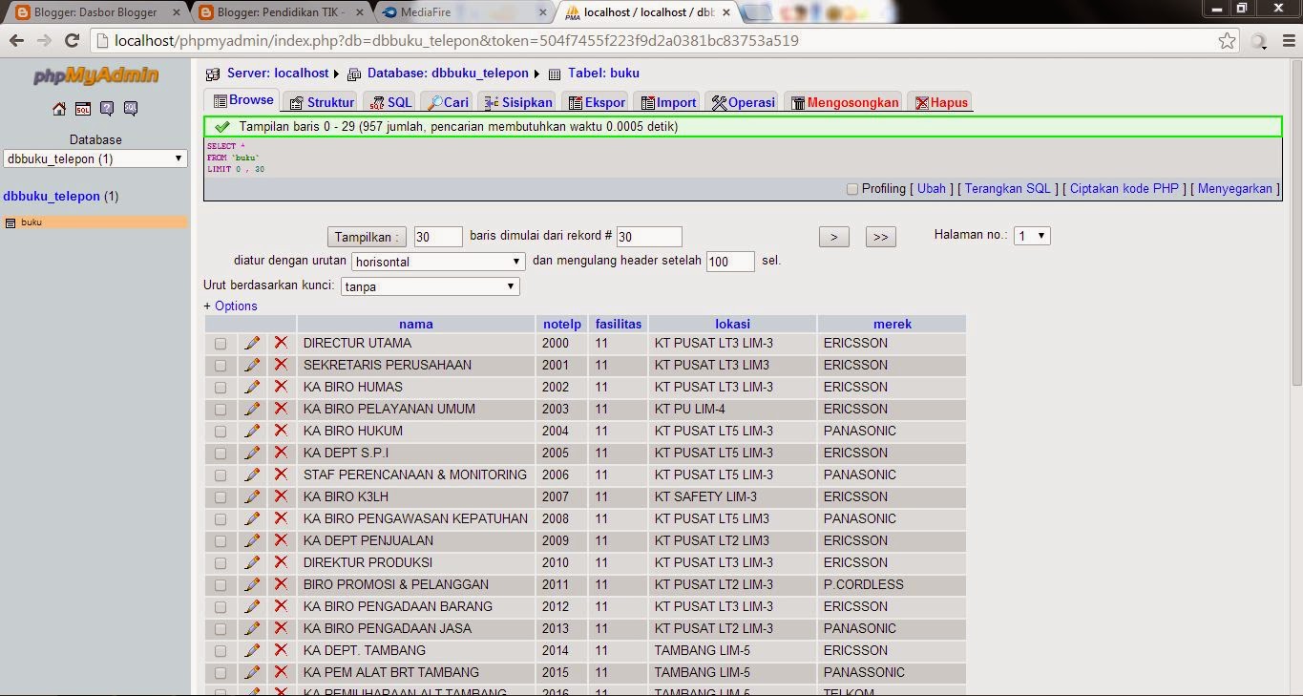This screenshot has width=1303, height=696.
Task: Edit KA BIRO PELAYANAN UMUM row pencil
Action: pos(252,409)
